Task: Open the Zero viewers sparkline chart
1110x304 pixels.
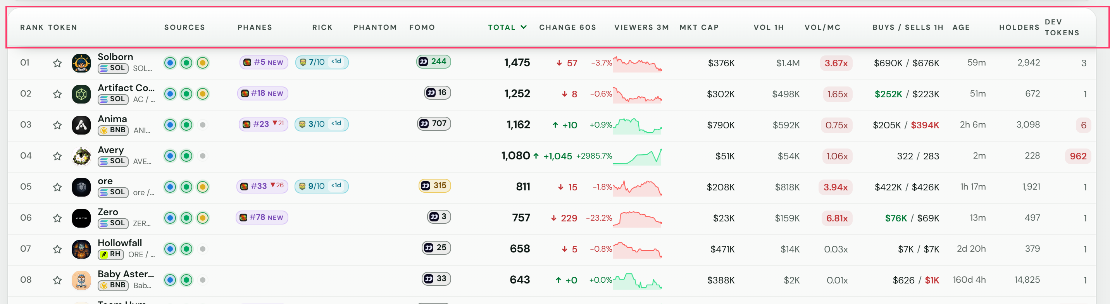Action: [x=637, y=219]
